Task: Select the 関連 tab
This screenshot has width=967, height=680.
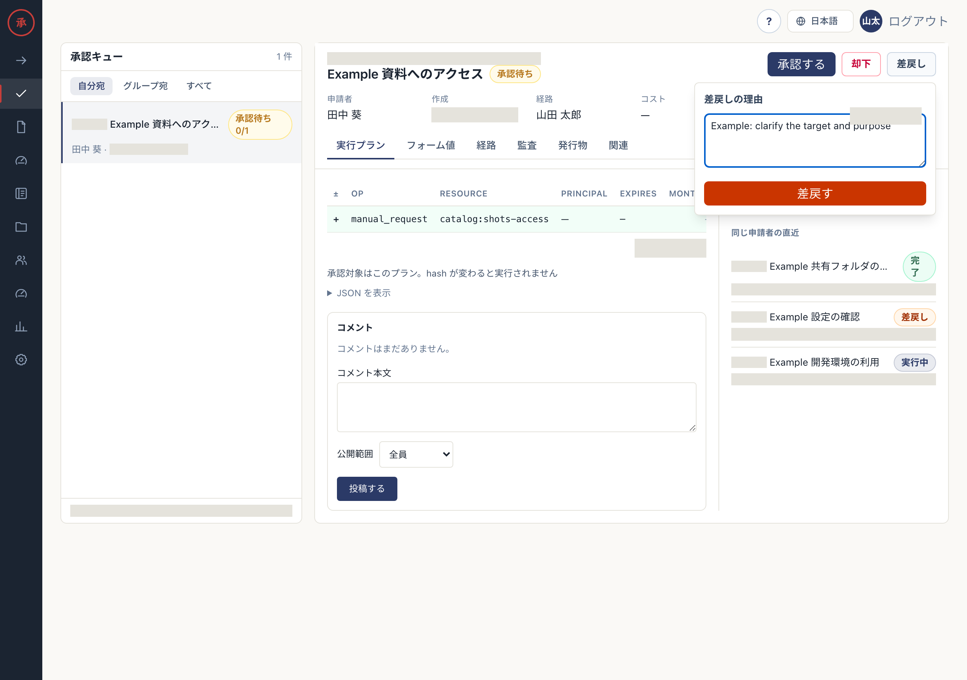Action: pyautogui.click(x=618, y=145)
